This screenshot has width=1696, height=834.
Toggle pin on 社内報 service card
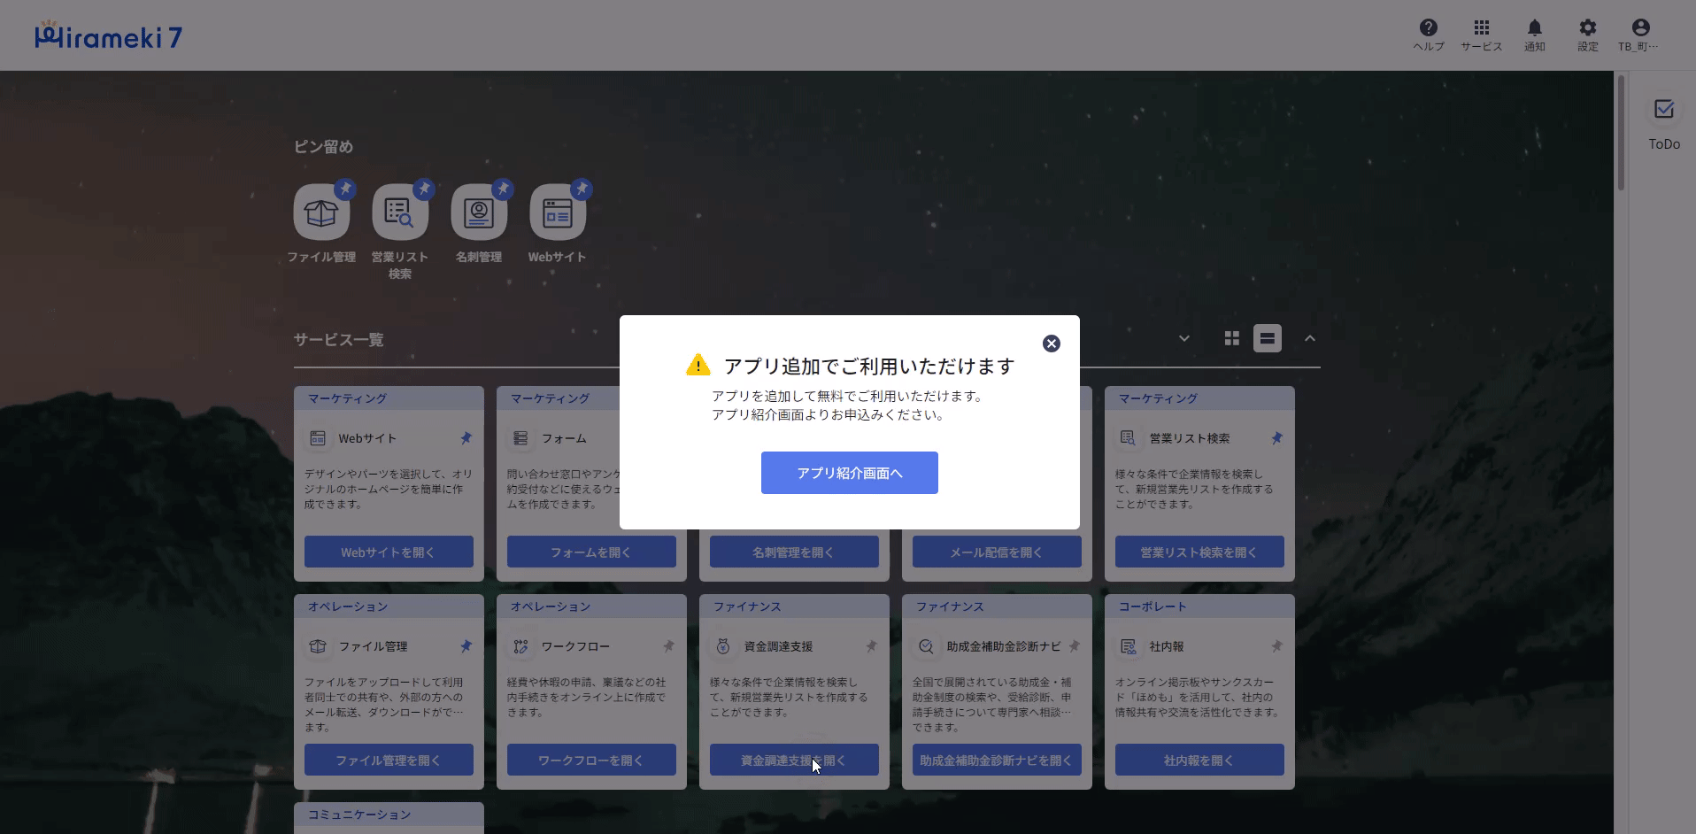point(1276,646)
